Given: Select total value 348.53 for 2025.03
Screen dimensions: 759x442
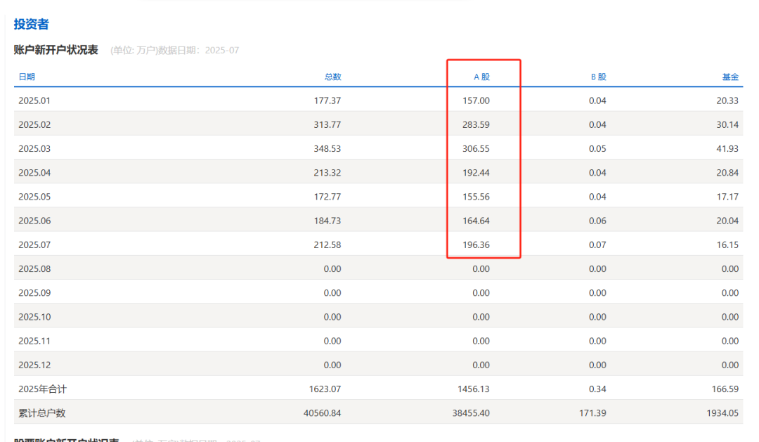Looking at the screenshot, I should [x=327, y=149].
